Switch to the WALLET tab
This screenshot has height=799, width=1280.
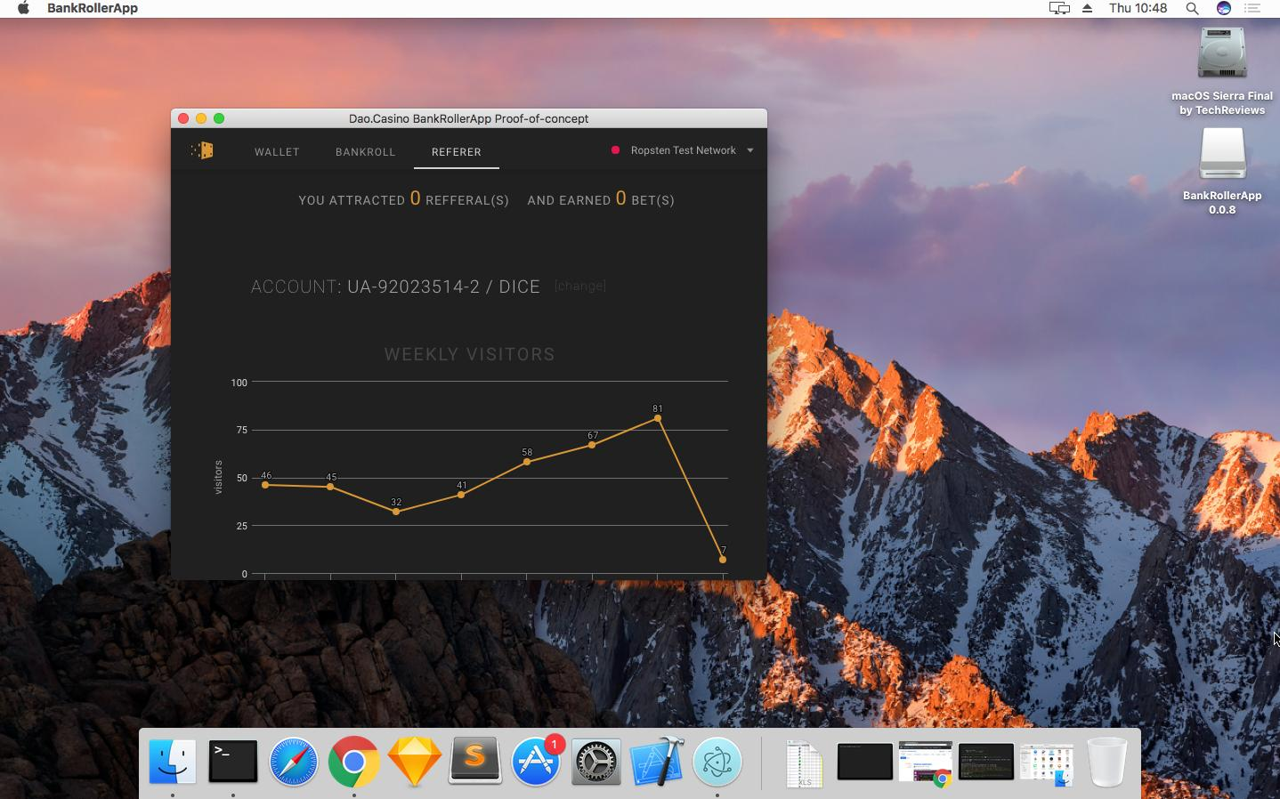277,152
